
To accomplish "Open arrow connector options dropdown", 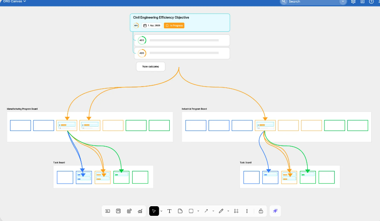I will tap(213, 211).
